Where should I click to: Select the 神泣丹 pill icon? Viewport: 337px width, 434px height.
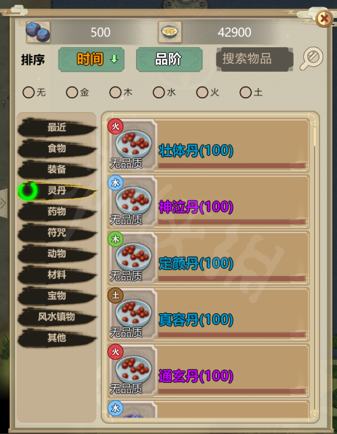click(x=133, y=200)
